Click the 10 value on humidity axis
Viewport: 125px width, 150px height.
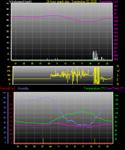click(5, 138)
